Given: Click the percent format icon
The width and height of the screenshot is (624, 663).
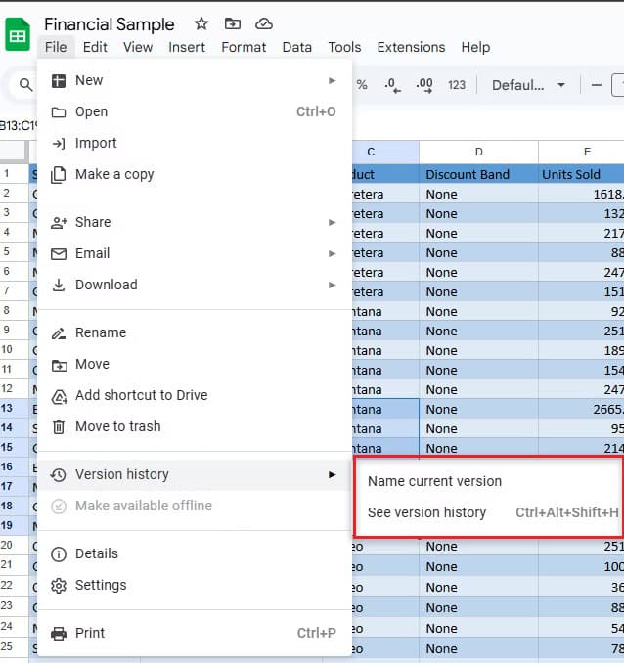Looking at the screenshot, I should coord(362,85).
